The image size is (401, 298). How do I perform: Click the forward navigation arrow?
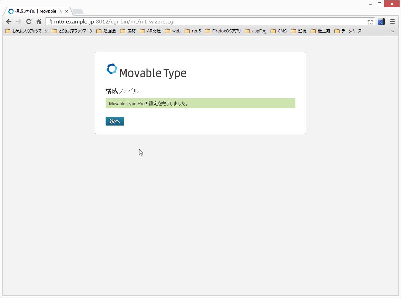click(x=19, y=22)
